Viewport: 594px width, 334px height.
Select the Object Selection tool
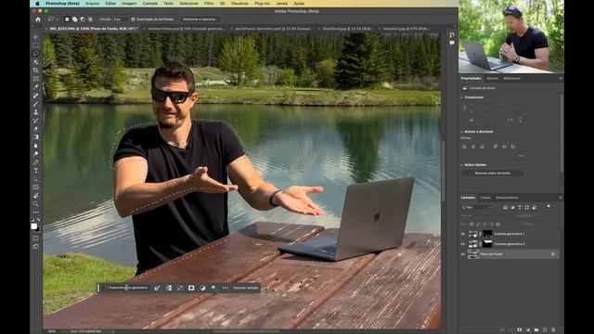tap(35, 62)
